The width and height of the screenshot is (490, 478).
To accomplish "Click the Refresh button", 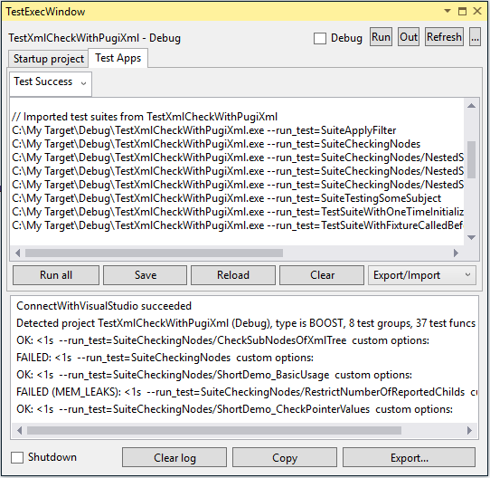I will point(444,37).
